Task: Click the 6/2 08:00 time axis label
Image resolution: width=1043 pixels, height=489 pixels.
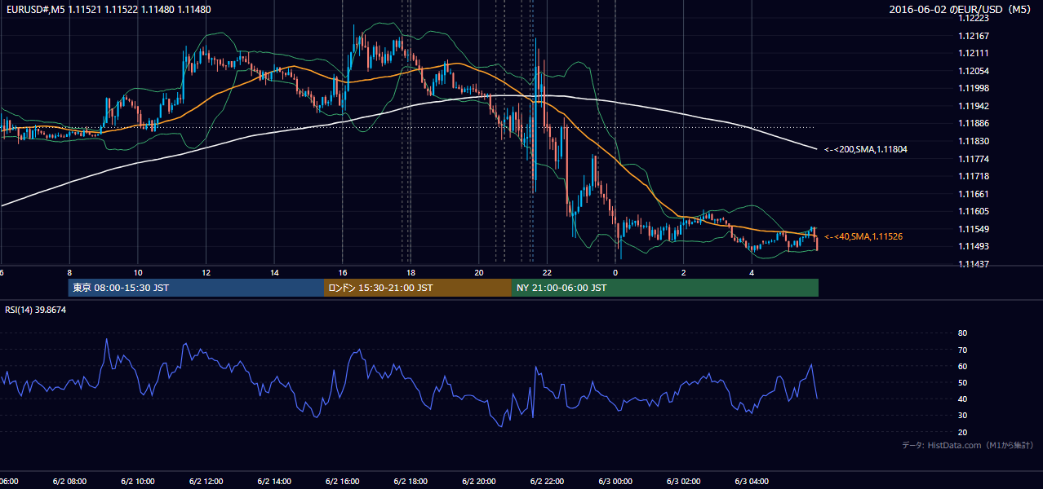Action: click(x=69, y=482)
